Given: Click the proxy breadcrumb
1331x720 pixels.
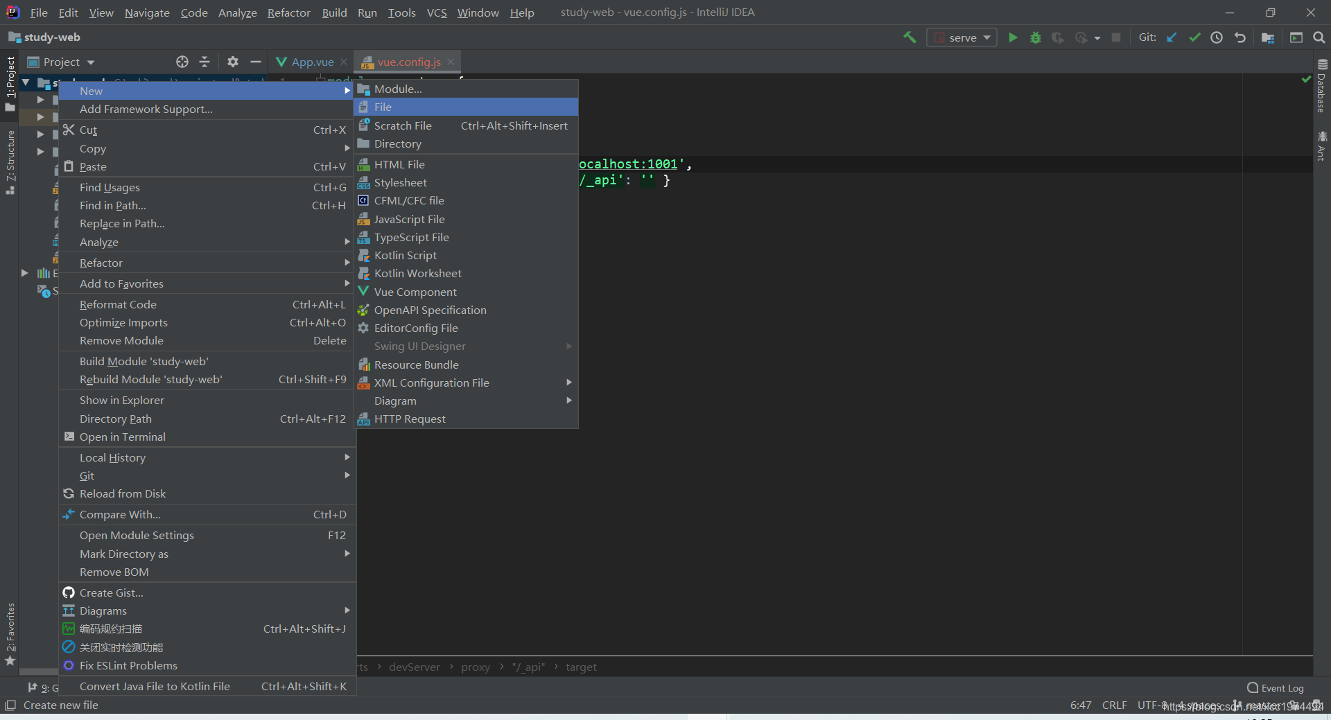Looking at the screenshot, I should [x=476, y=667].
